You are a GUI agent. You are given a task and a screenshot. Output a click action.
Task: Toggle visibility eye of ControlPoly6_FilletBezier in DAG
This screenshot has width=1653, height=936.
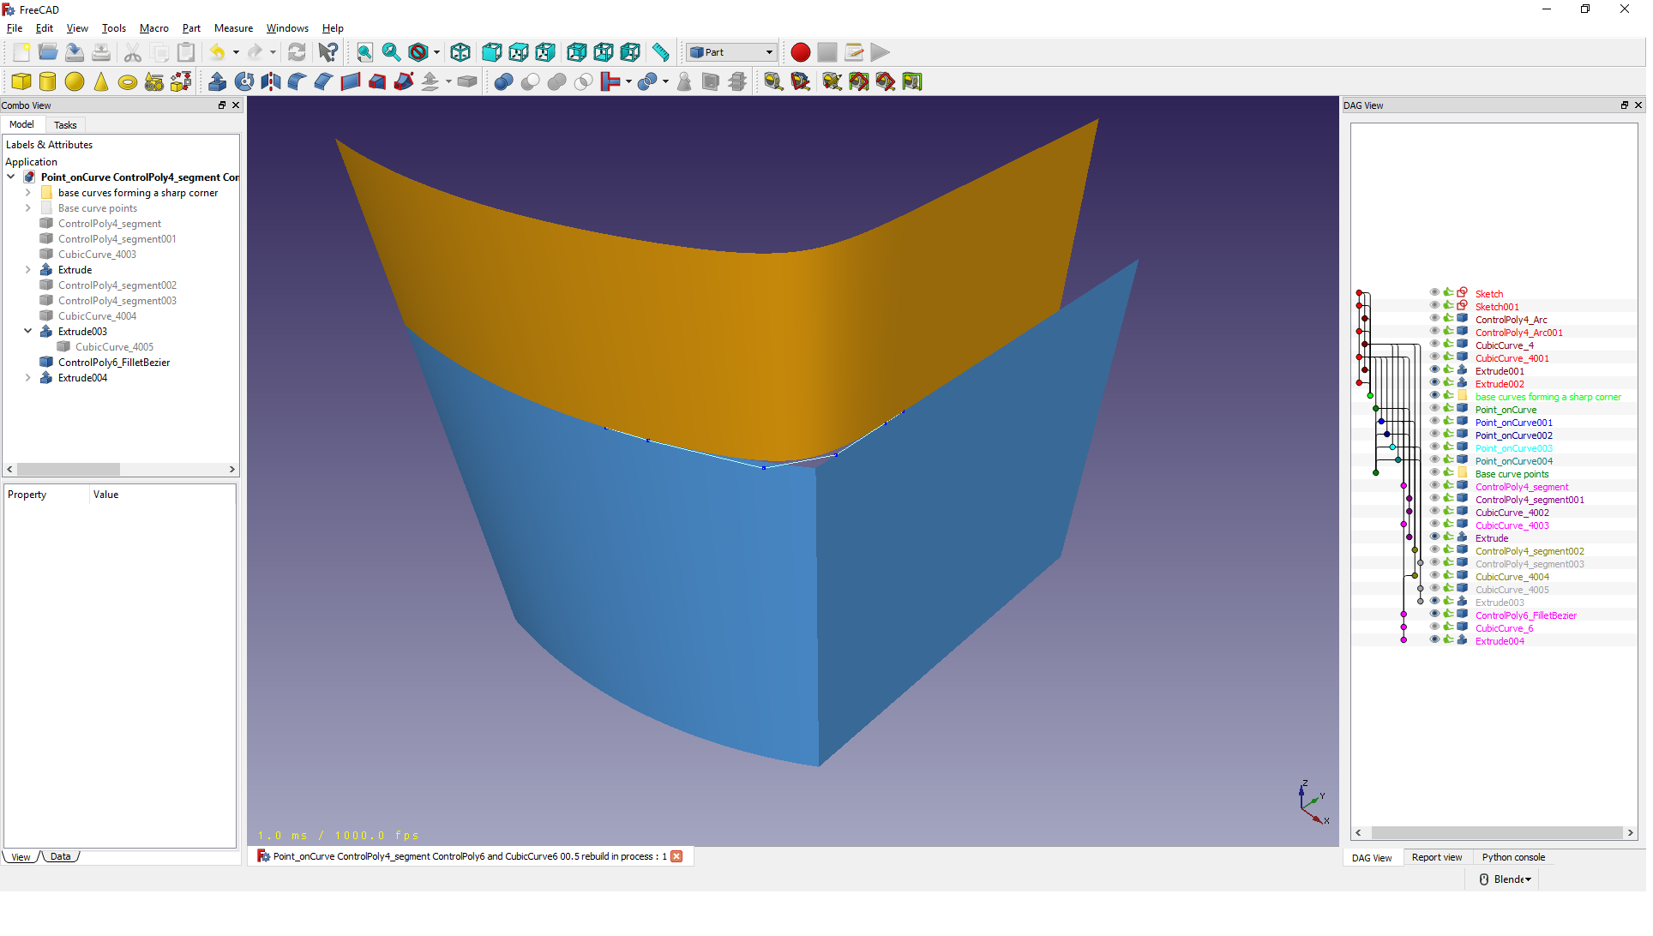click(x=1434, y=615)
